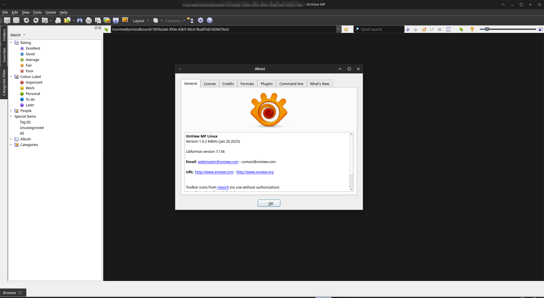Viewport: 544px width, 298px height.
Task: Open the File menu
Action: [x=5, y=12]
